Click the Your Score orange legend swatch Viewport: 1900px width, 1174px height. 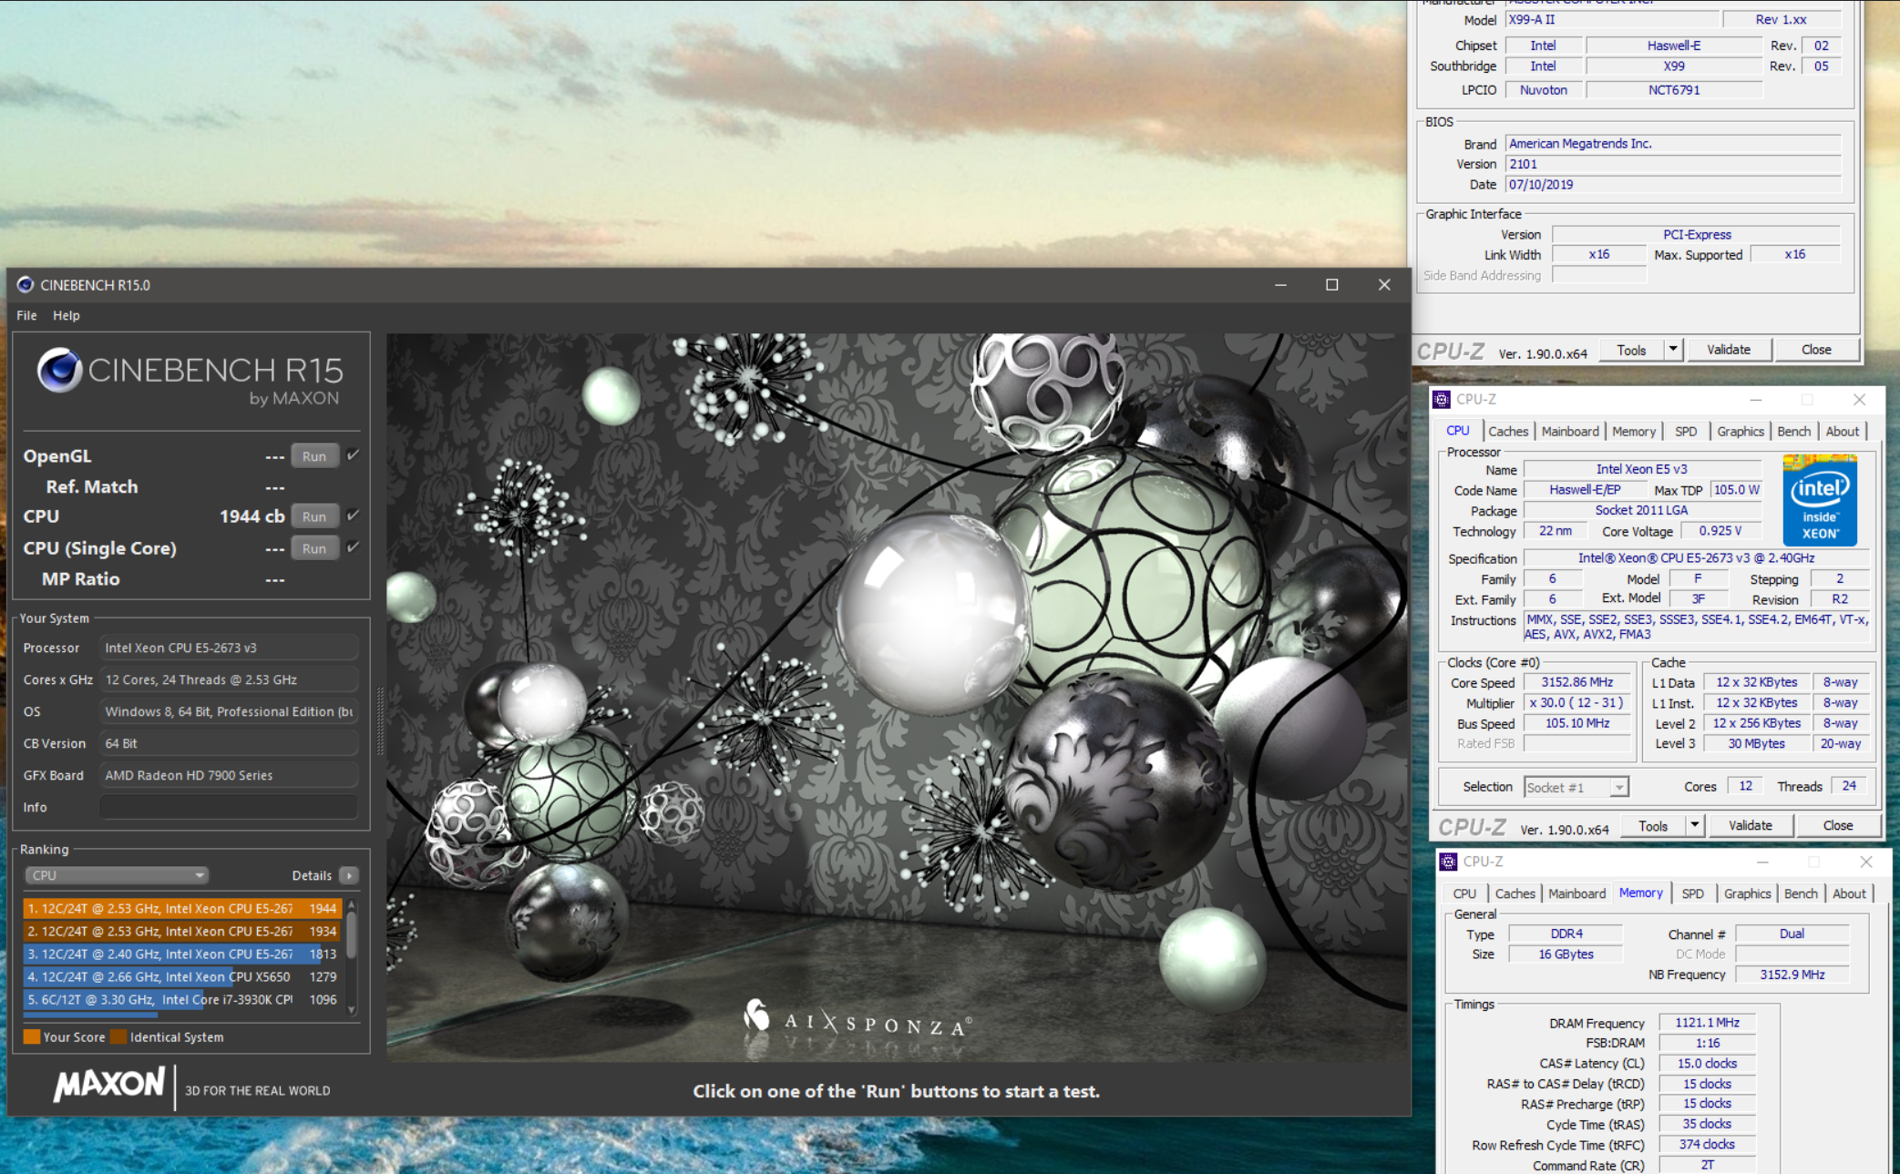(x=31, y=1036)
